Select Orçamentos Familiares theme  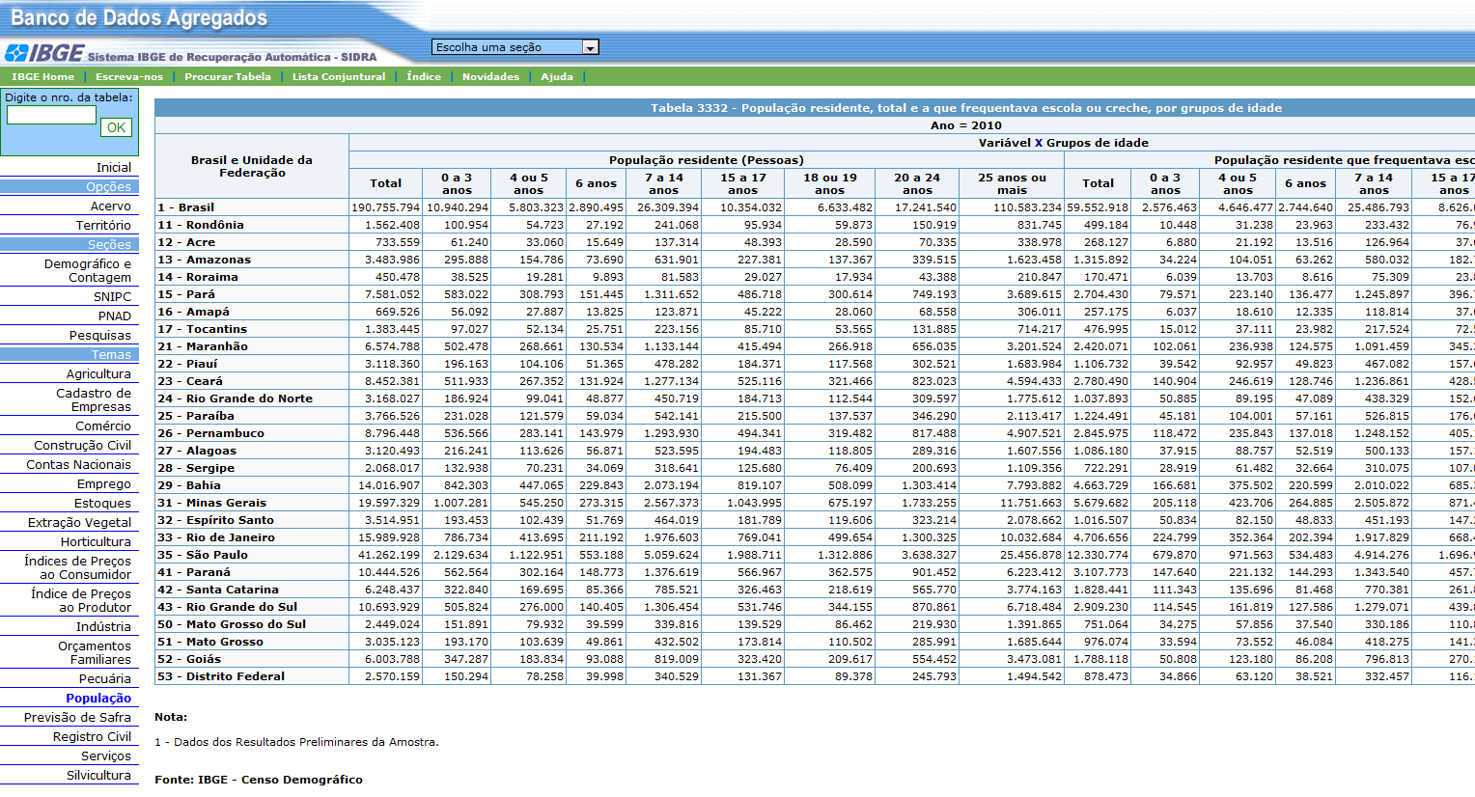95,652
